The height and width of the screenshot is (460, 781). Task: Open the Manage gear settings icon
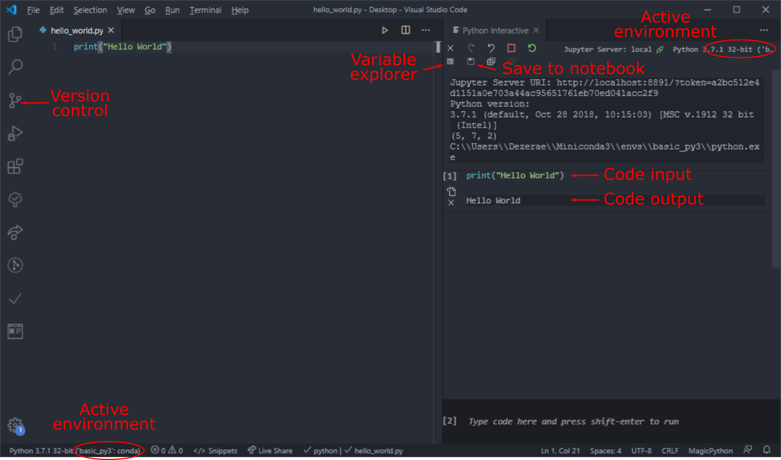pos(16,425)
